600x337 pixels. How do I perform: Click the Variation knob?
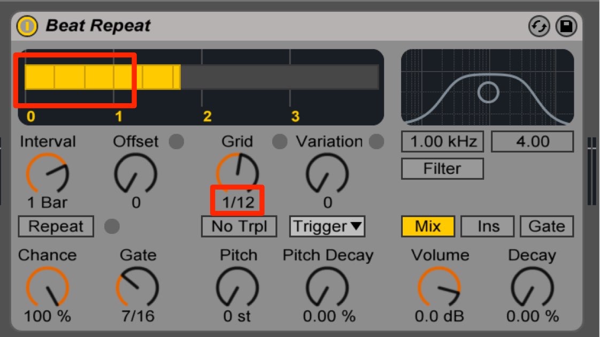[x=327, y=173]
